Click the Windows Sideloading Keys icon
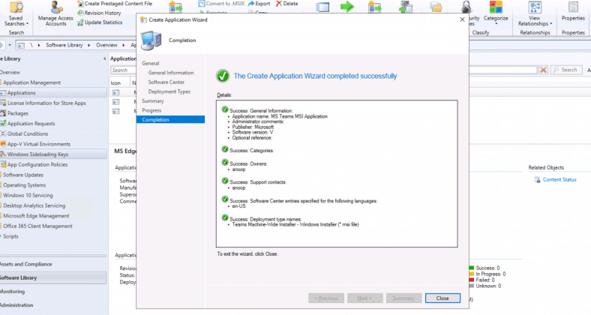The height and width of the screenshot is (315, 591). click(3, 154)
